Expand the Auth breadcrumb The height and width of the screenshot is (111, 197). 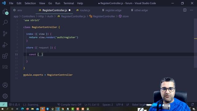(x=50, y=16)
